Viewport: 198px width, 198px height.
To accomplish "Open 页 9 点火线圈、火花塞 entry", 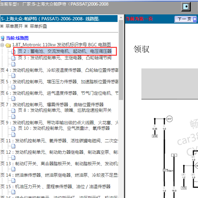I will click(59, 123).
